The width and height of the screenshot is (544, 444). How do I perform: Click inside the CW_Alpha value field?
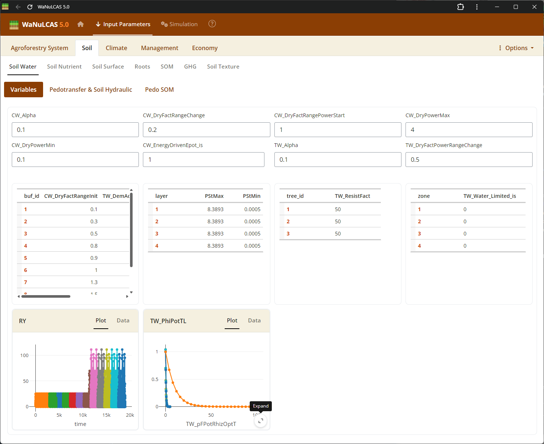(75, 130)
